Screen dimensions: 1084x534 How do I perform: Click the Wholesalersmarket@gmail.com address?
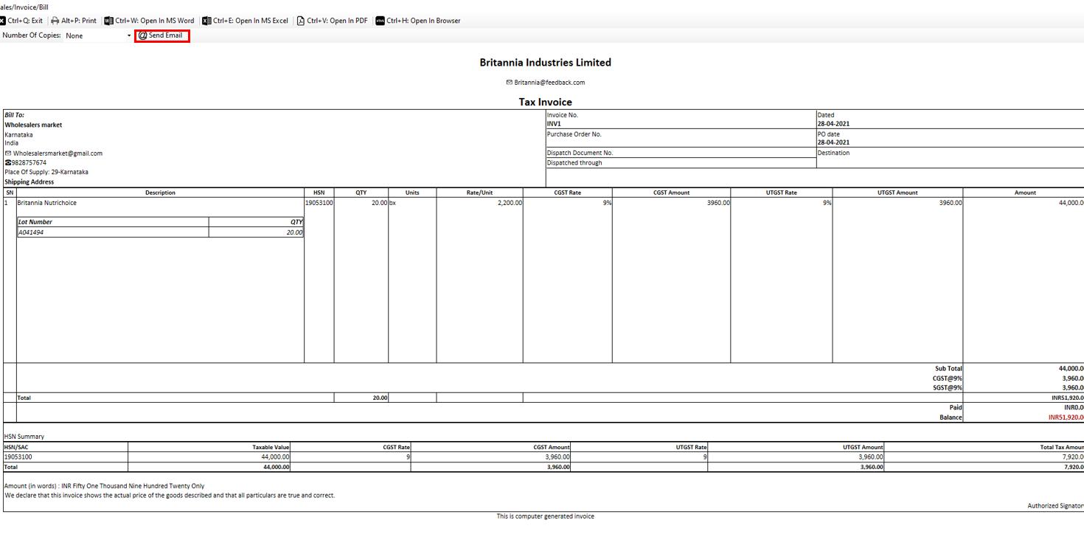(58, 153)
